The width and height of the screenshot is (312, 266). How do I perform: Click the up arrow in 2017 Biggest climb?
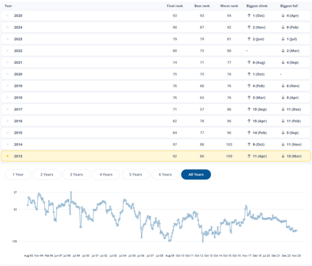[249, 109]
